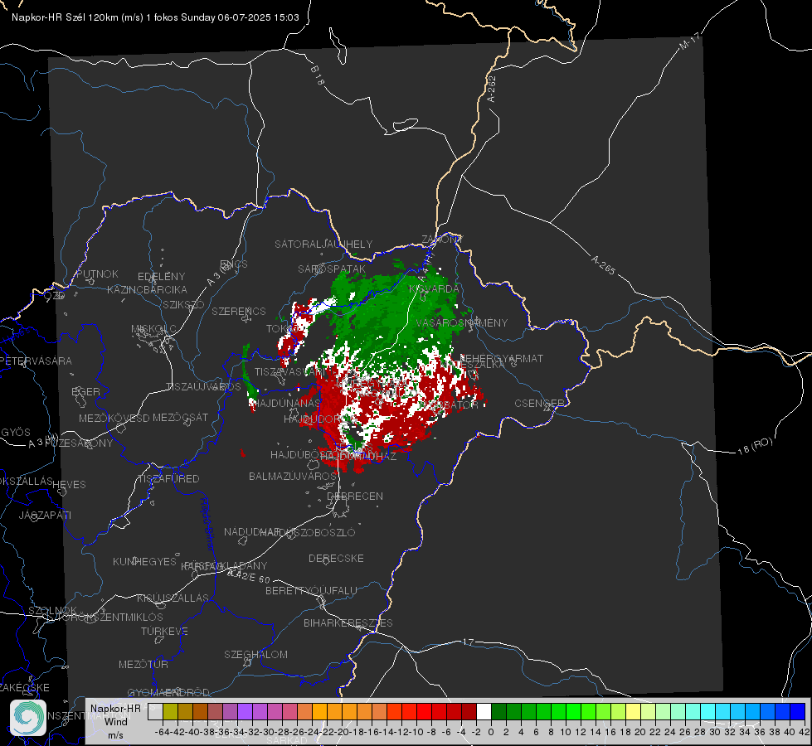This screenshot has width=812, height=746.
Task: Click the EDELÉNY label
Action: tap(161, 277)
